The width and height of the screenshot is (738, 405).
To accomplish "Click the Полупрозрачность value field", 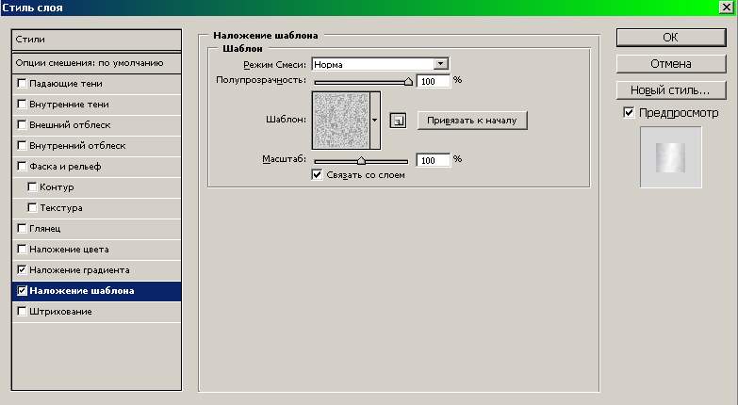I will (x=434, y=81).
